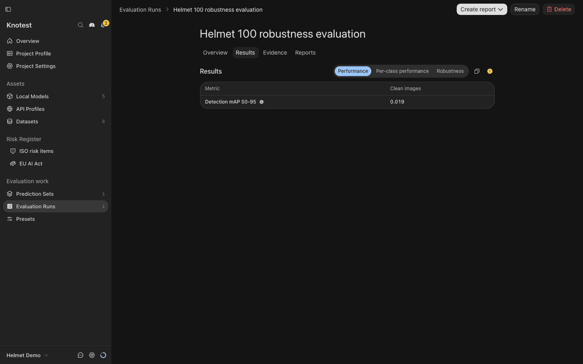The image size is (583, 364).
Task: Click the Metric column header
Action: [x=212, y=89]
